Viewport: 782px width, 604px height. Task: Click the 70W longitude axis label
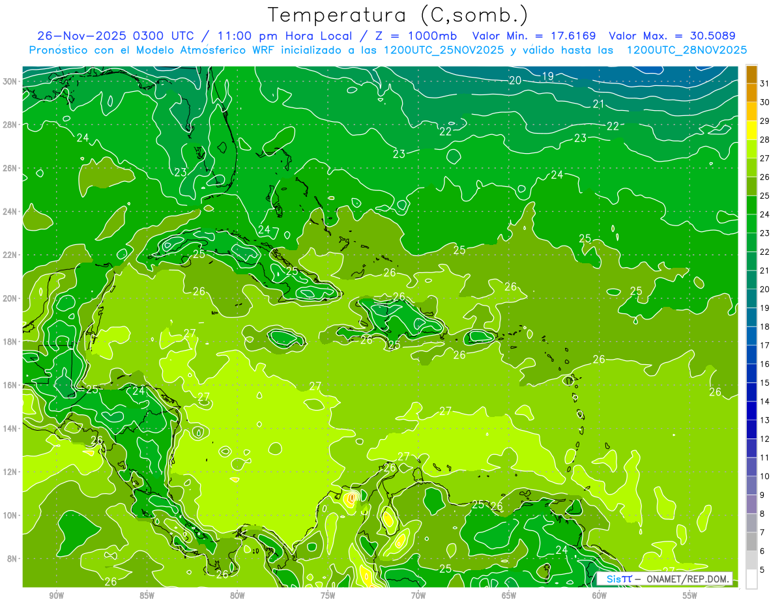[418, 596]
